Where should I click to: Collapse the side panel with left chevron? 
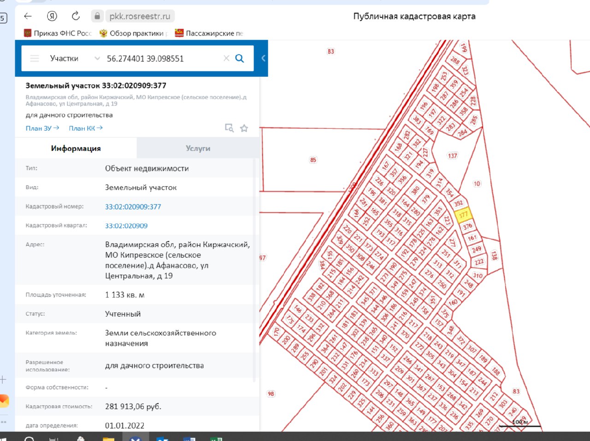click(263, 58)
